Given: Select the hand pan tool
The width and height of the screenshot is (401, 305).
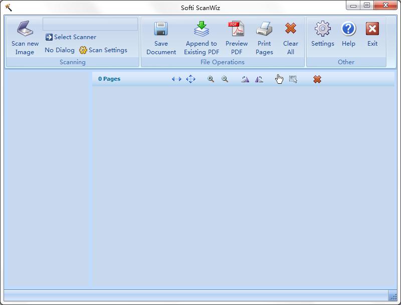Looking at the screenshot, I should click(x=279, y=79).
